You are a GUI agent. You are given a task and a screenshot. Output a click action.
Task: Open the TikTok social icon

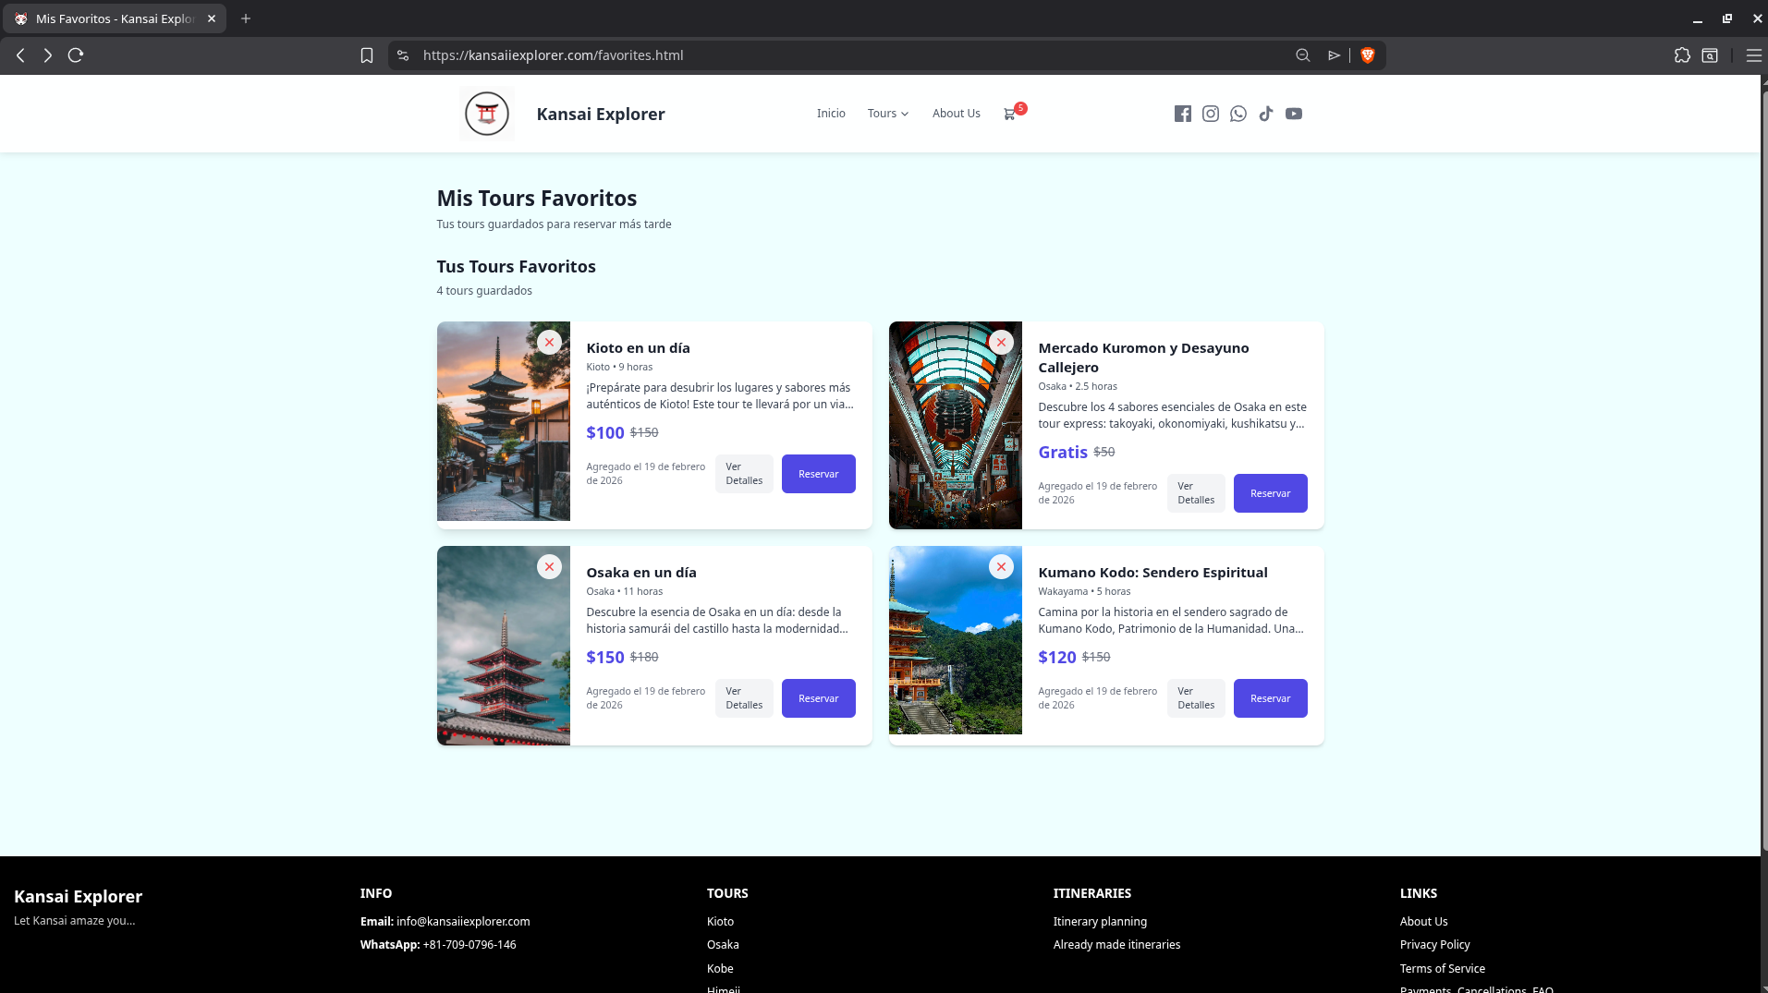[1265, 113]
